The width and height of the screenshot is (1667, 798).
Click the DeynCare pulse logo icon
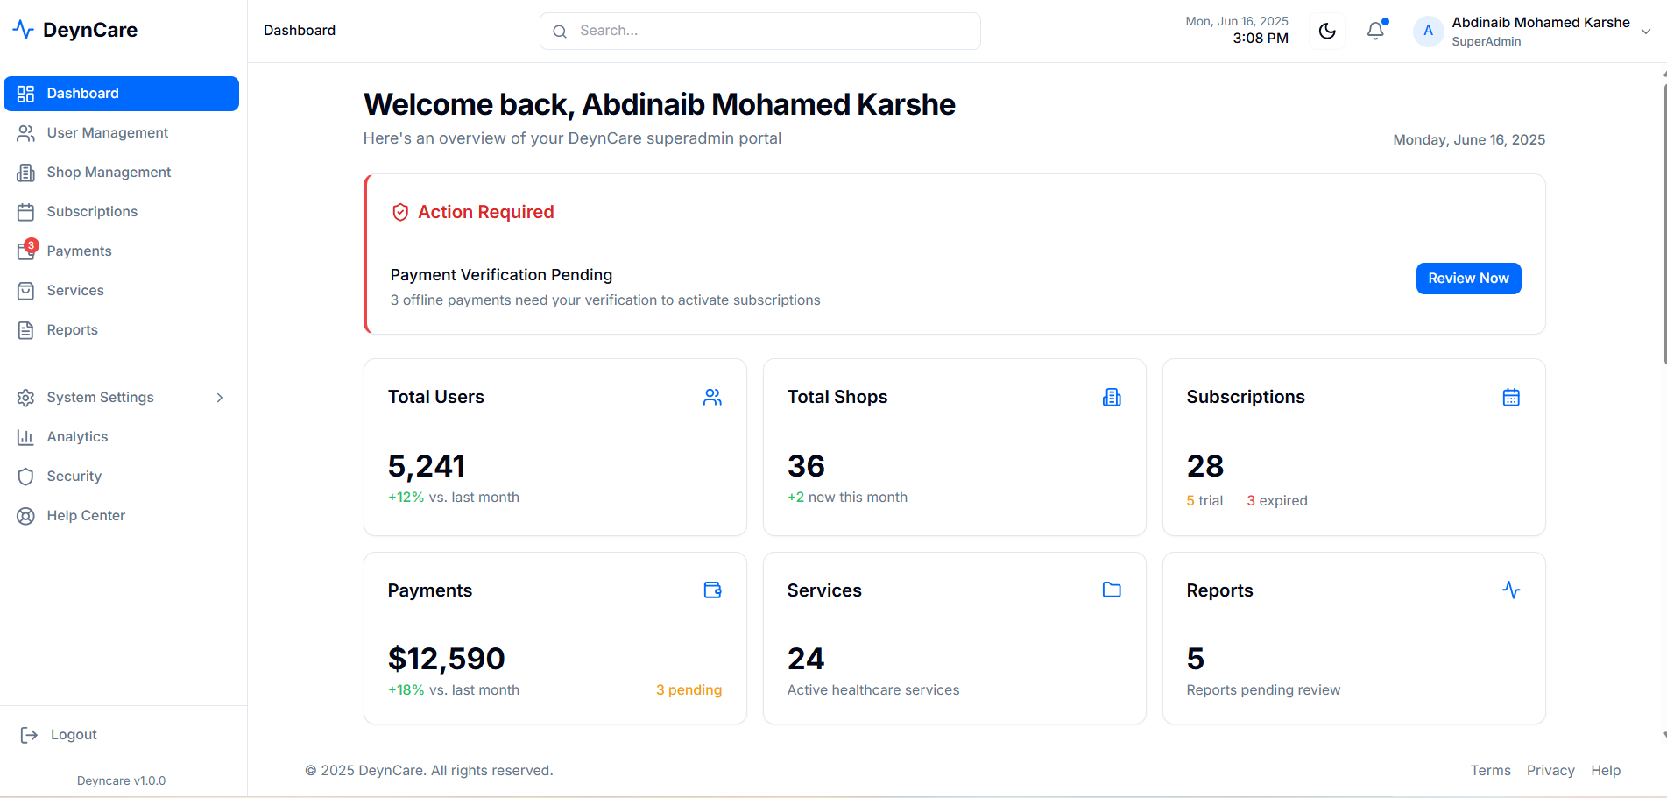click(x=24, y=29)
